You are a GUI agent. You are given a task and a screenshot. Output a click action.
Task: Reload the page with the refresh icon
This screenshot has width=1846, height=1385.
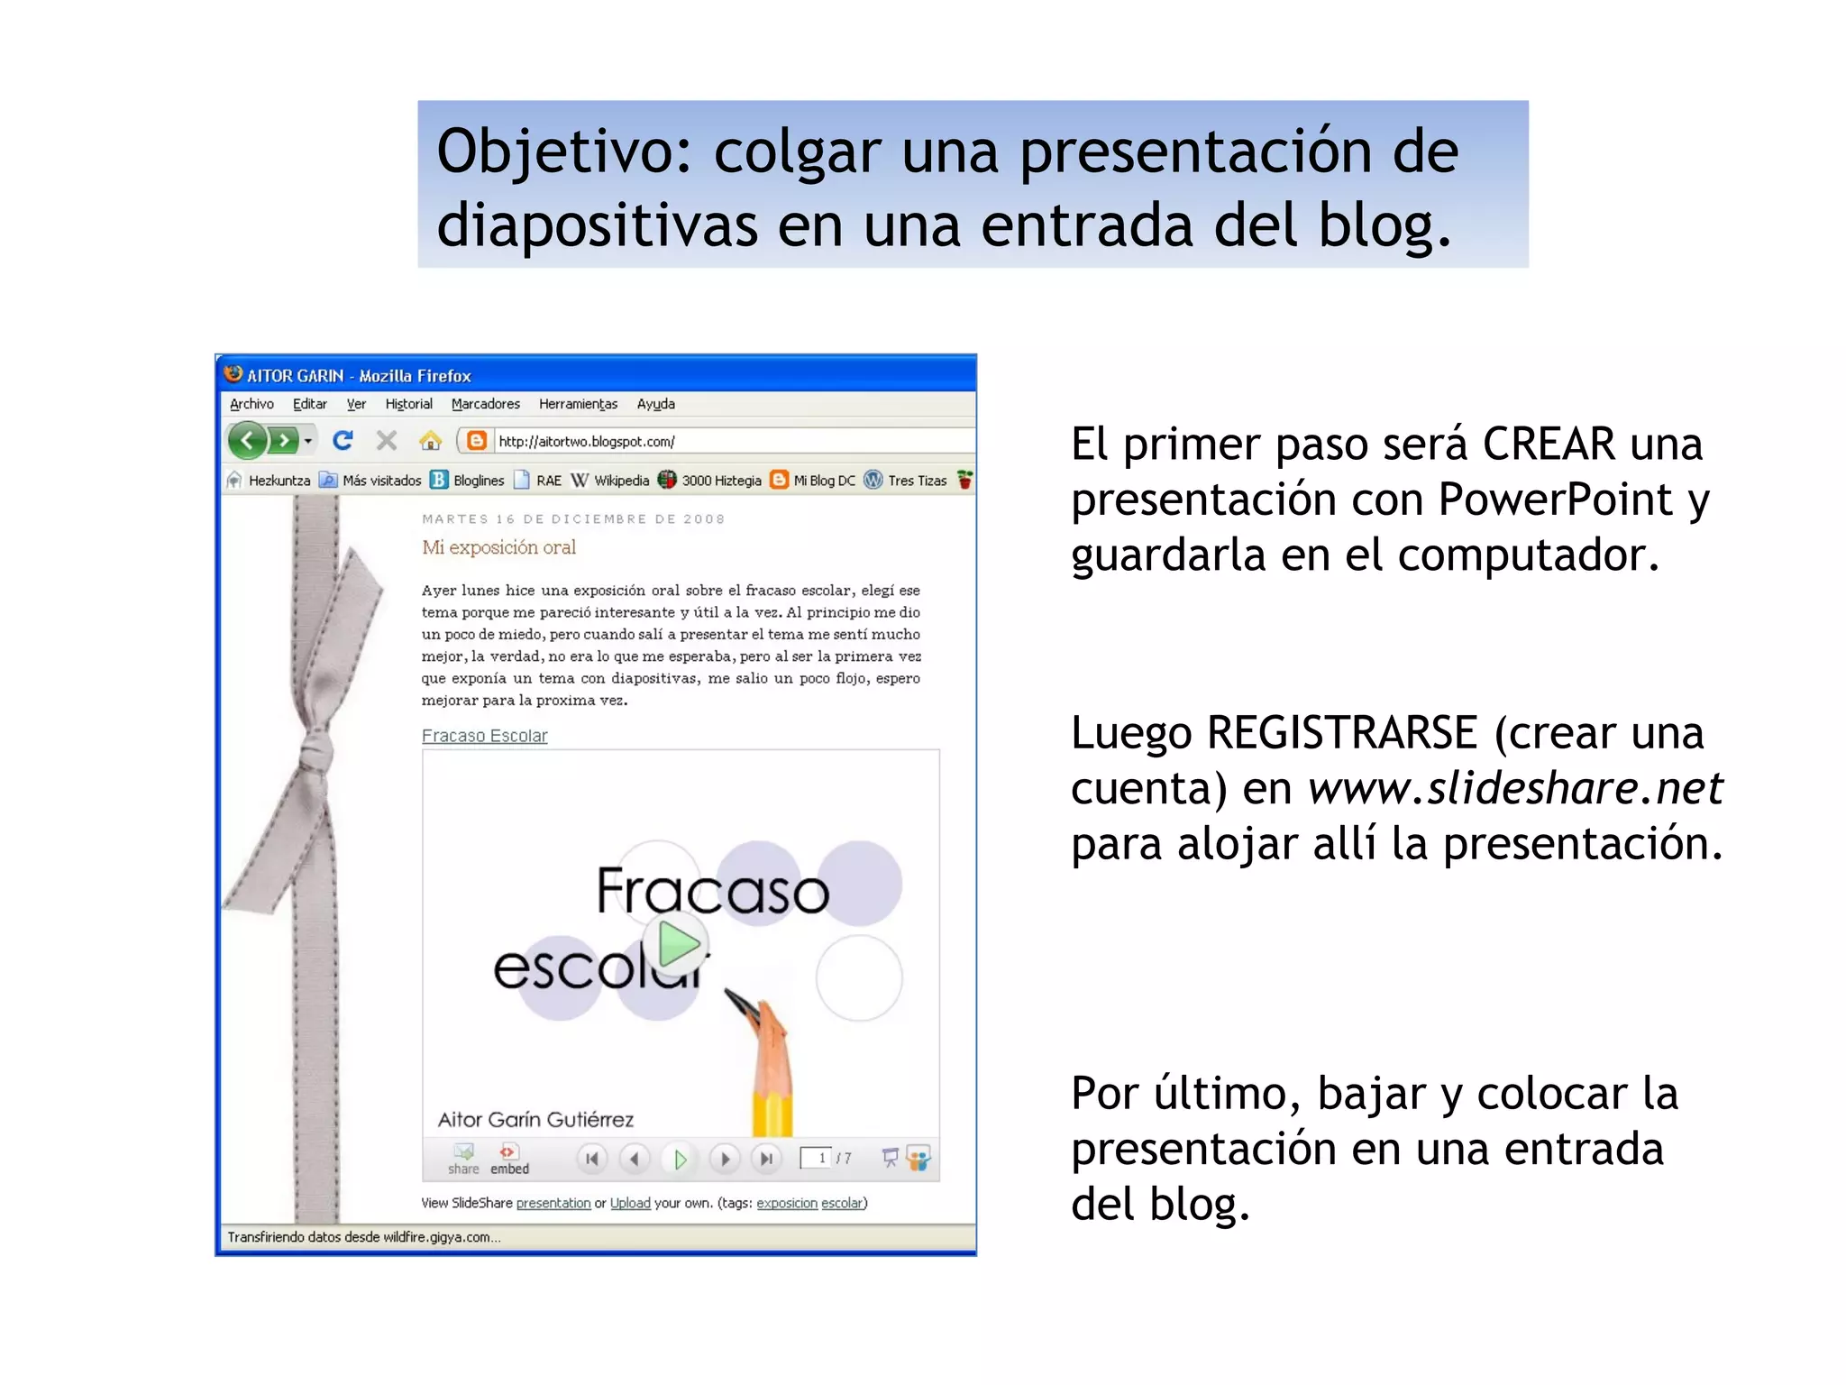tap(343, 441)
